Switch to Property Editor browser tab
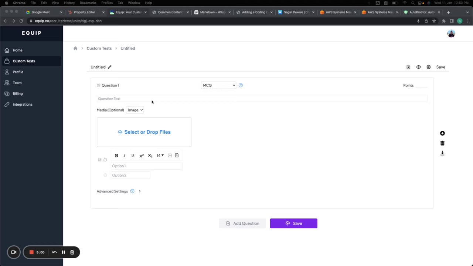Image resolution: width=473 pixels, height=266 pixels. pos(86,12)
